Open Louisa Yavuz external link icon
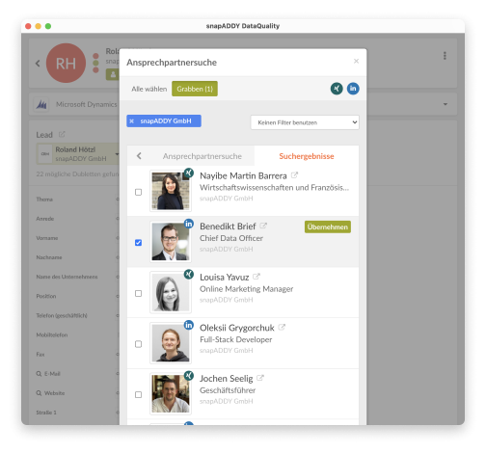Image resolution: width=486 pixels, height=453 pixels. coord(256,277)
